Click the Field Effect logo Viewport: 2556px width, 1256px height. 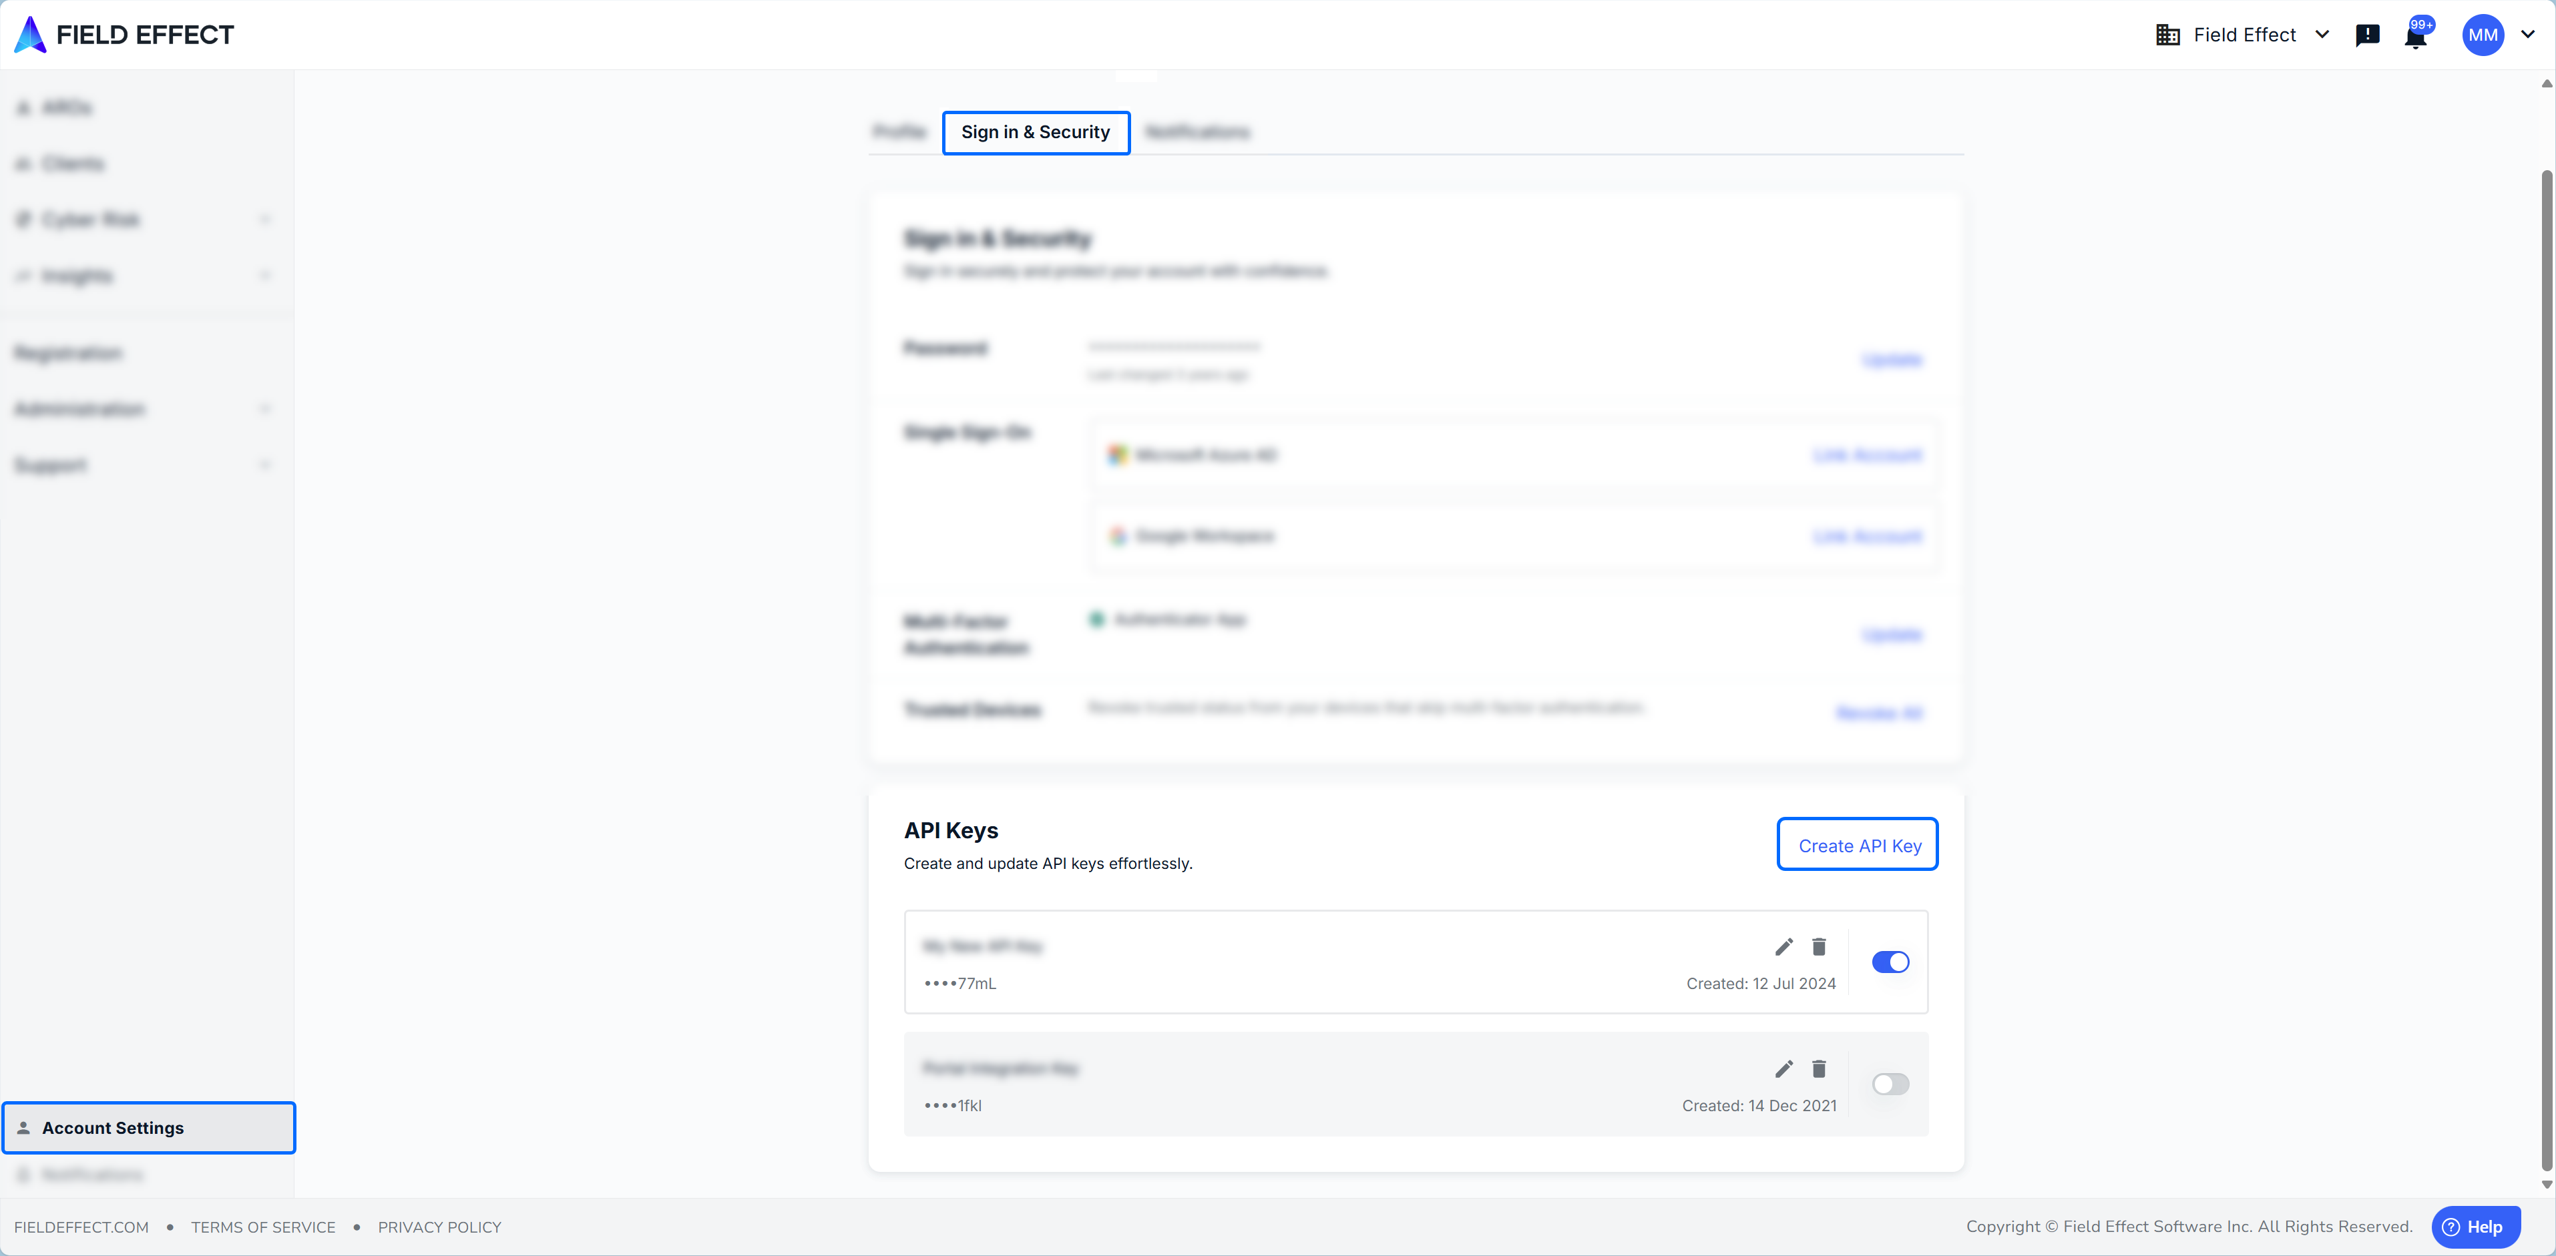tap(124, 35)
